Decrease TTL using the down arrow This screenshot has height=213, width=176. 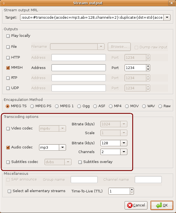pyautogui.click(x=132, y=193)
